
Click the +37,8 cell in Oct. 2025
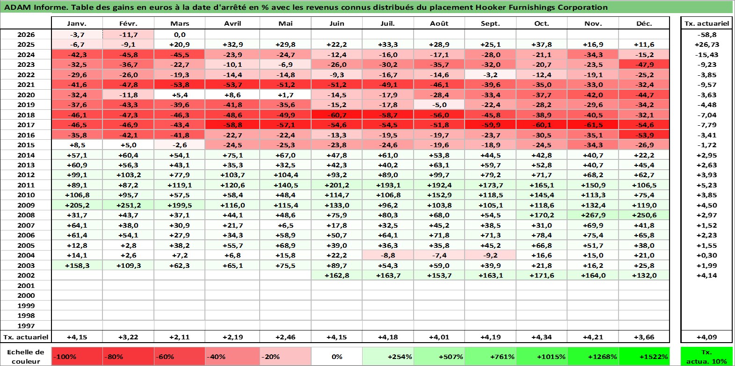tap(541, 44)
